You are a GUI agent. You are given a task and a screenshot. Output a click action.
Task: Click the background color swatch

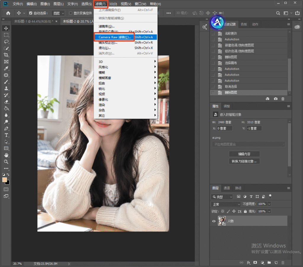tap(8, 183)
